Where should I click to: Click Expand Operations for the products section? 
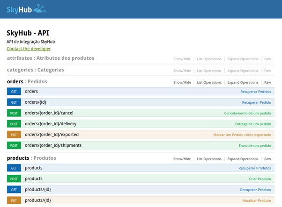point(243,159)
